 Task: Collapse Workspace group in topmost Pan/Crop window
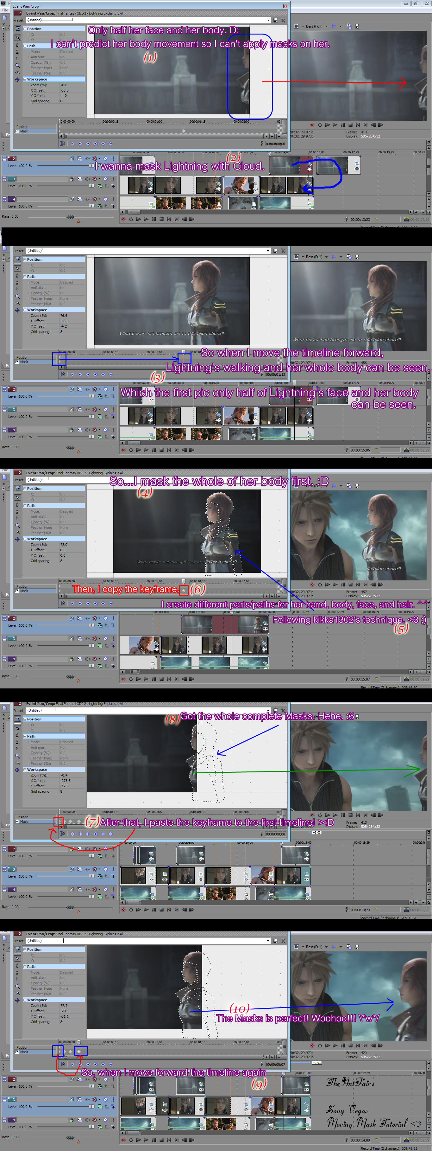25,80
